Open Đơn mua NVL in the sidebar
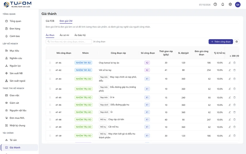 click(19, 118)
